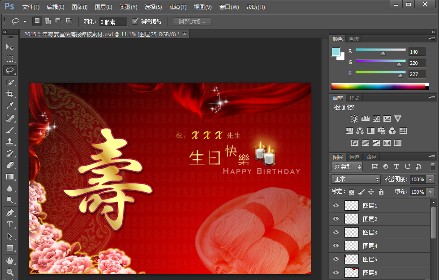Toggle lock transparent pixels

[x=351, y=192]
